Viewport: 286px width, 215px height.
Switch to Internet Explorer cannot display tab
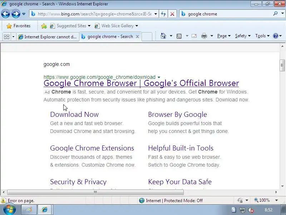coord(48,37)
